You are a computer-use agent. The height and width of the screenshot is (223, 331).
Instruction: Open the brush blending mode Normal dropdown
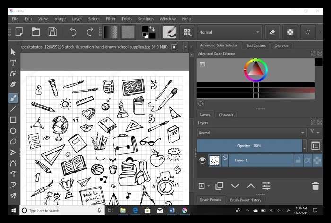click(229, 32)
